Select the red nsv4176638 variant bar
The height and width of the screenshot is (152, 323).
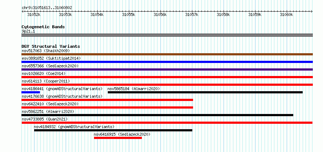coord(107,100)
